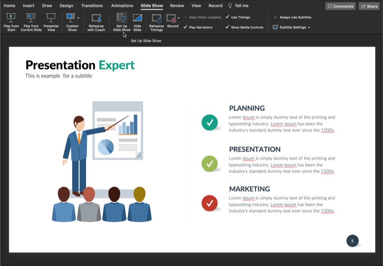Switch to the Home tab
Image resolution: width=383 pixels, height=266 pixels.
tap(9, 5)
